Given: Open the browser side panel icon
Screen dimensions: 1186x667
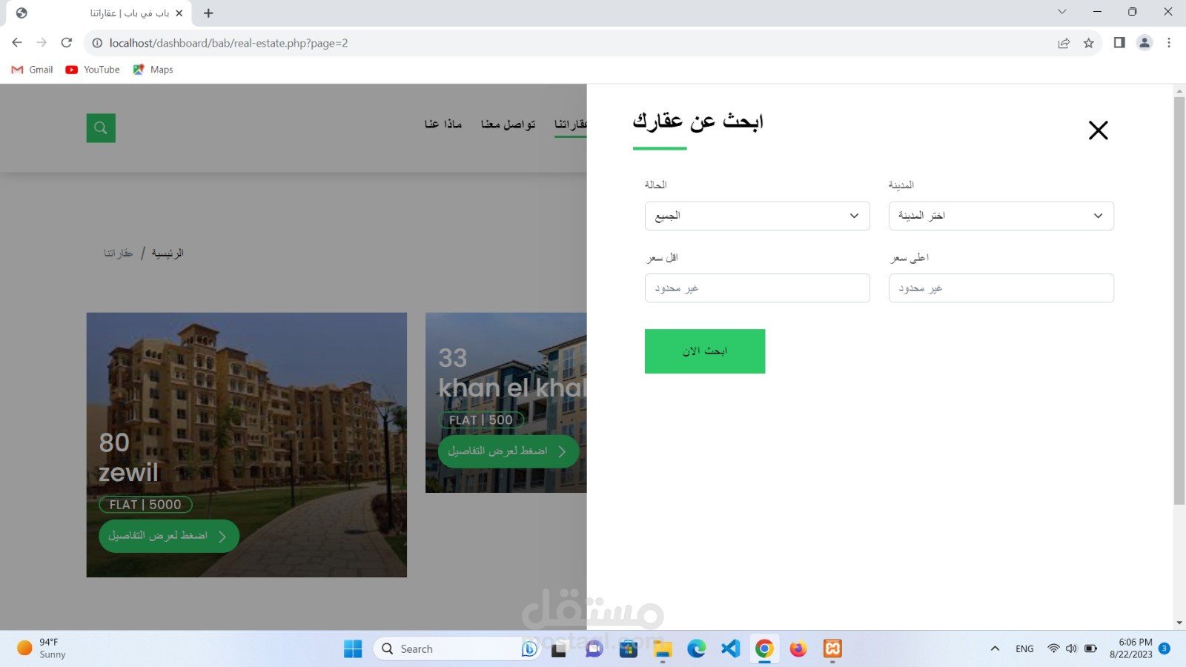Looking at the screenshot, I should click(x=1119, y=43).
